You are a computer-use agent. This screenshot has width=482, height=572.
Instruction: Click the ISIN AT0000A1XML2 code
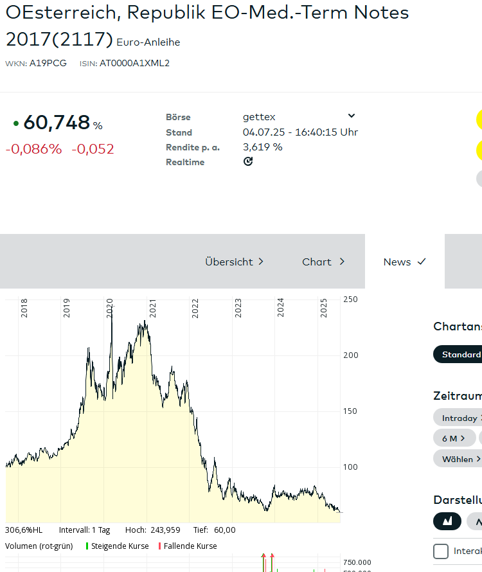coord(134,63)
